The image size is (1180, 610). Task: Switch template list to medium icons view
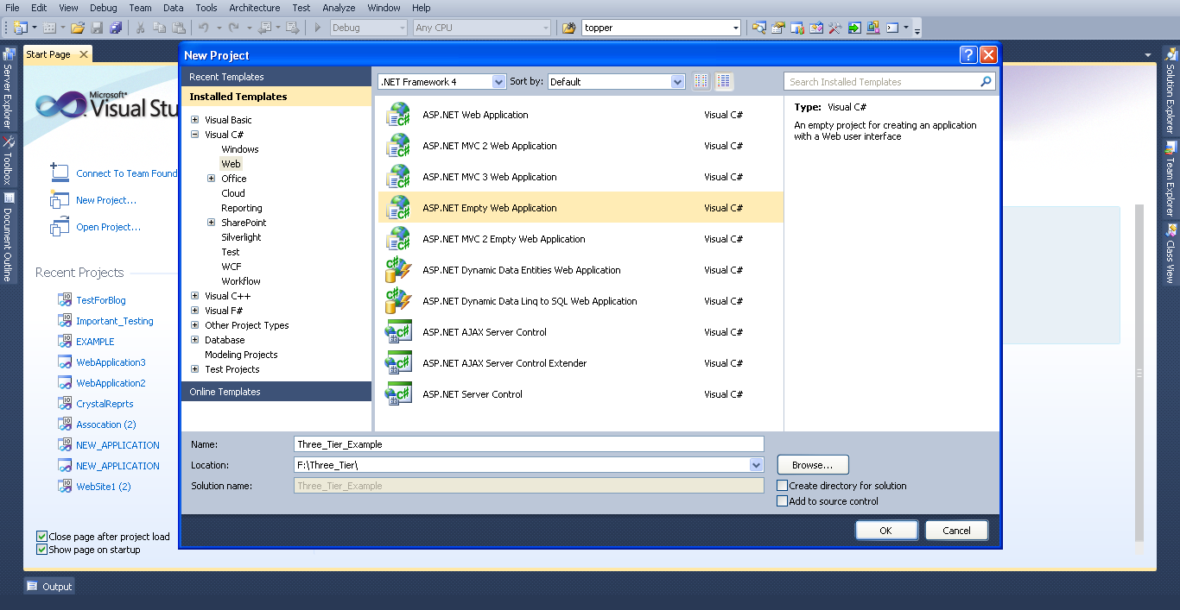(724, 81)
